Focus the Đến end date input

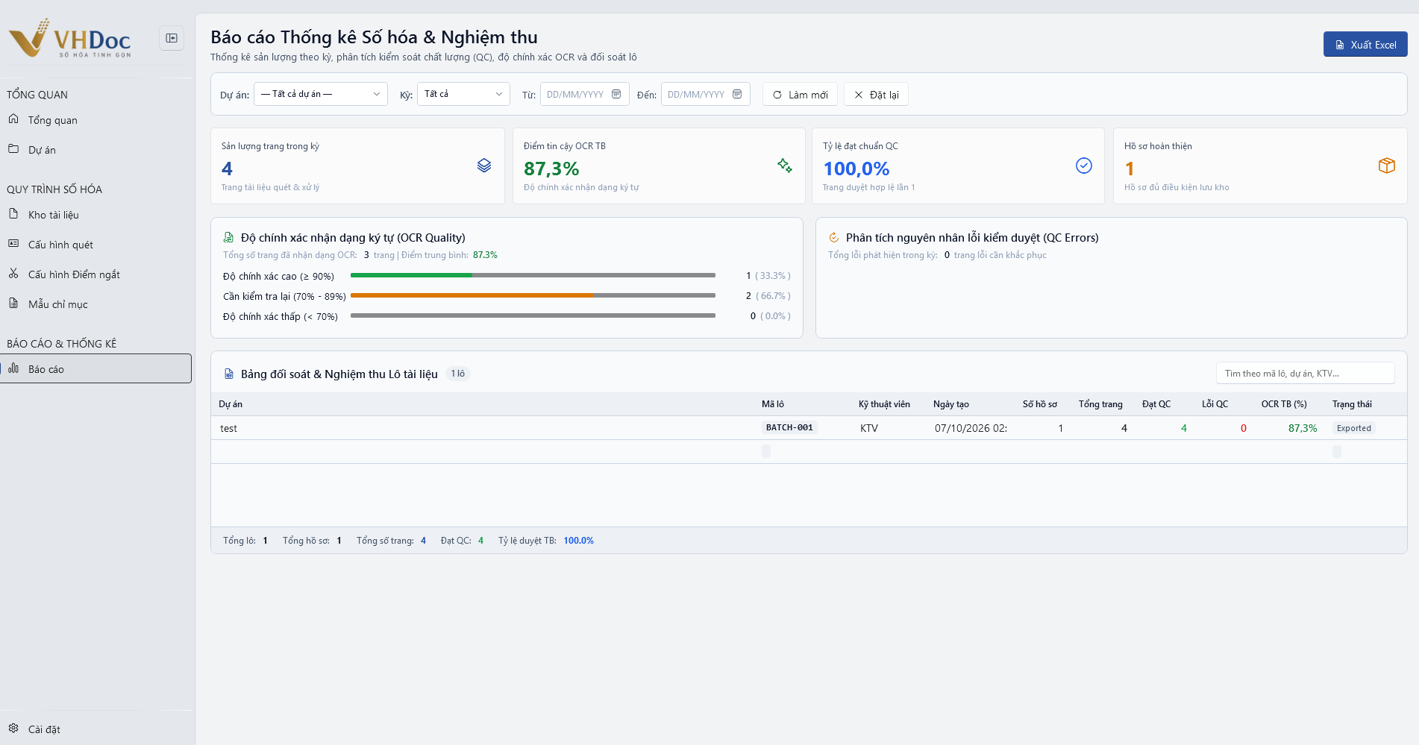coord(706,94)
